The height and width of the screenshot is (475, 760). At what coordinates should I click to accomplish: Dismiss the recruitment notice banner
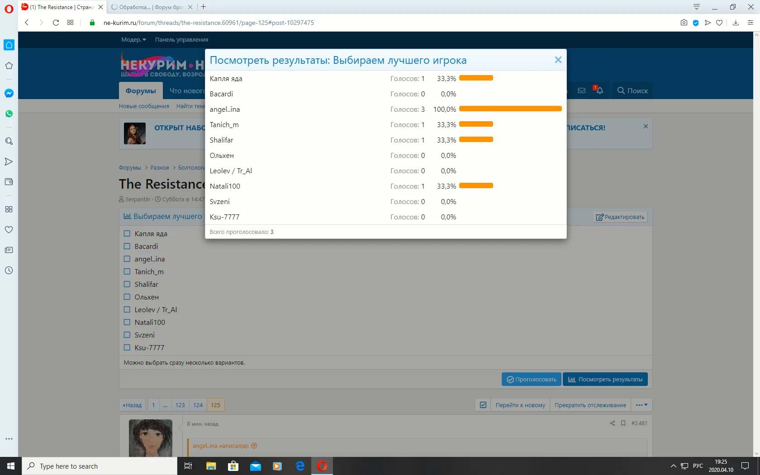coord(646,126)
